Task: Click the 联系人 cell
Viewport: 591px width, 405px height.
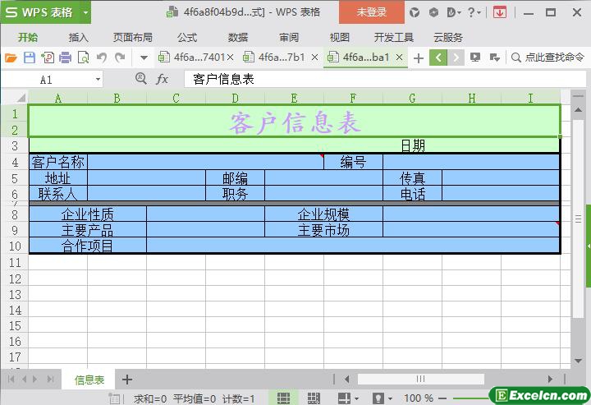Action: coord(58,194)
